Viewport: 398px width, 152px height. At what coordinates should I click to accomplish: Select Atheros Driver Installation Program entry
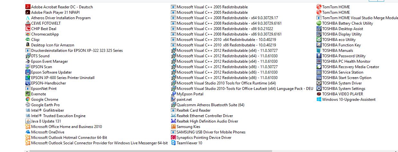(x=58, y=18)
